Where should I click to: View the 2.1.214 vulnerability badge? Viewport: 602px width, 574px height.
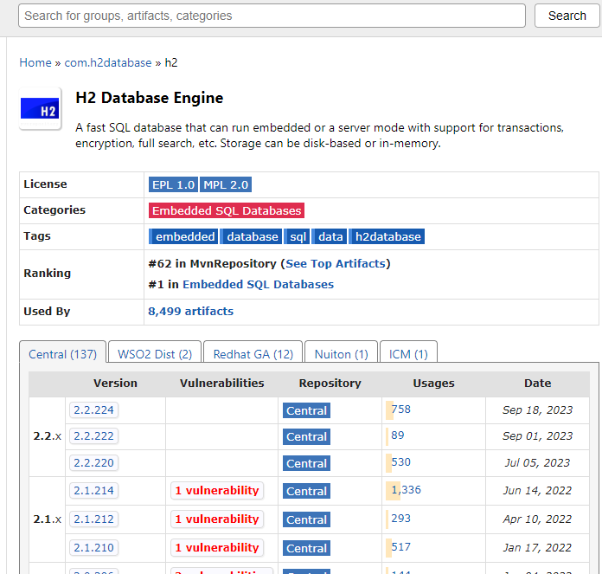click(217, 491)
